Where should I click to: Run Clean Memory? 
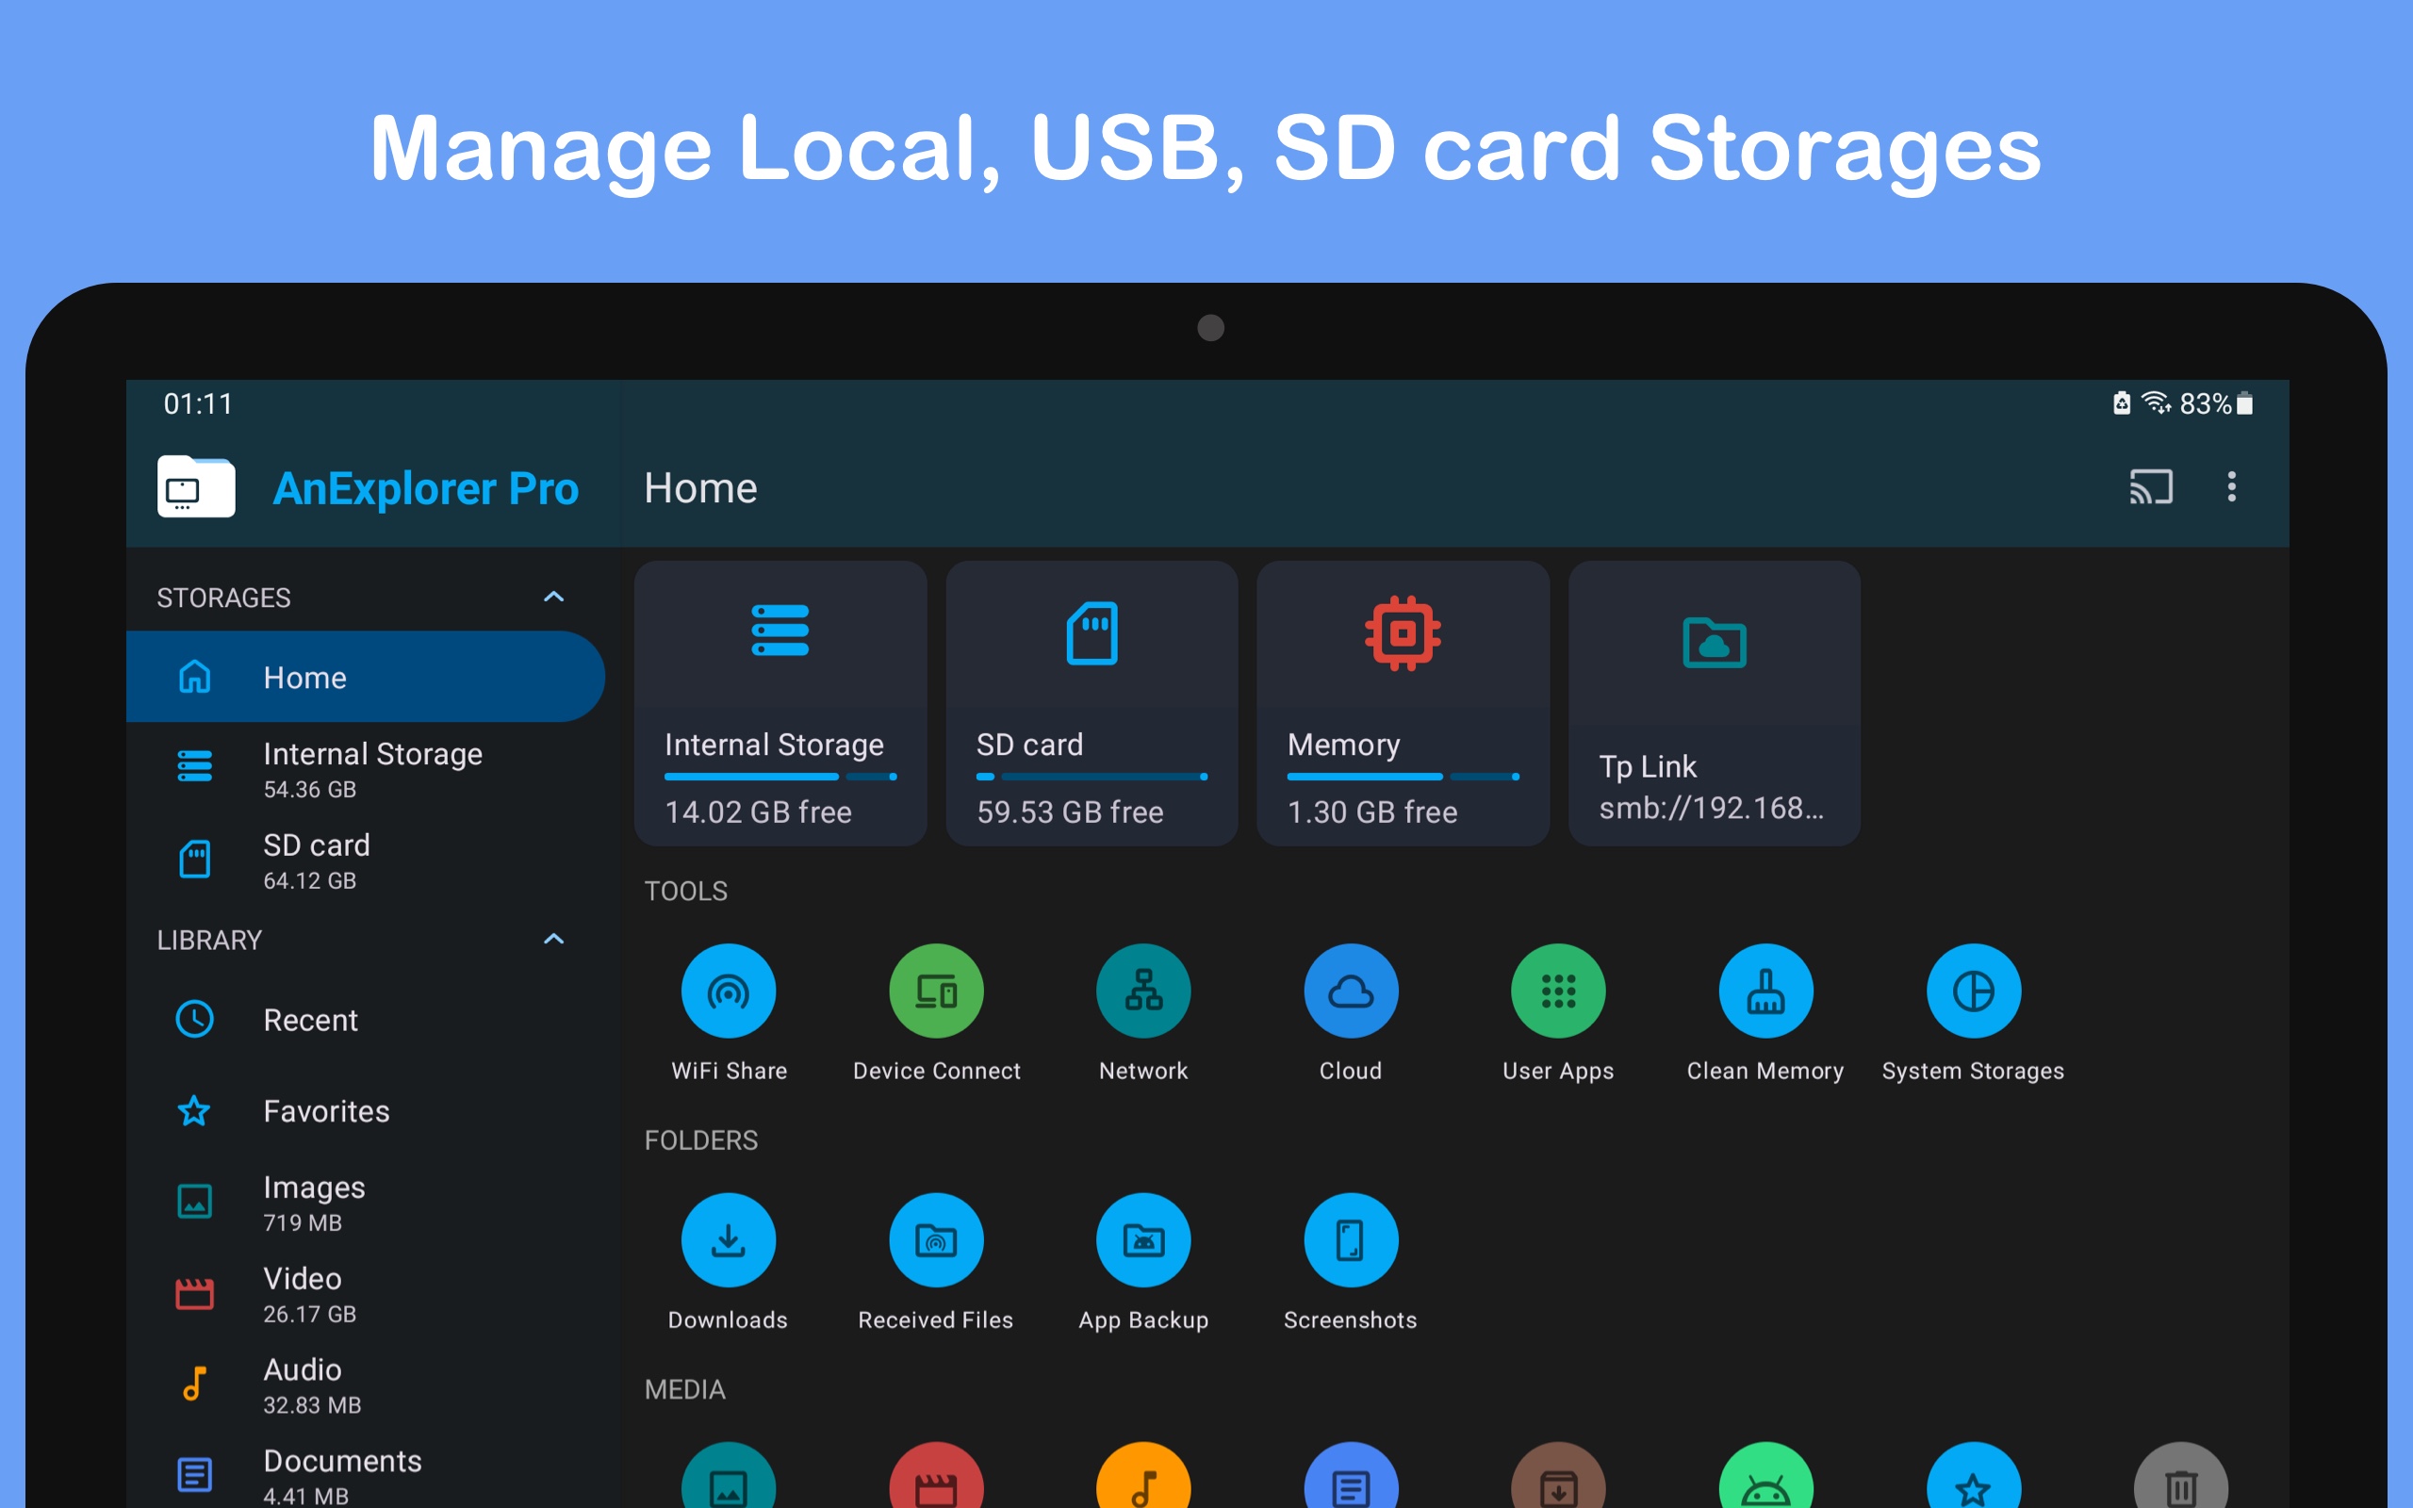coord(1765,990)
